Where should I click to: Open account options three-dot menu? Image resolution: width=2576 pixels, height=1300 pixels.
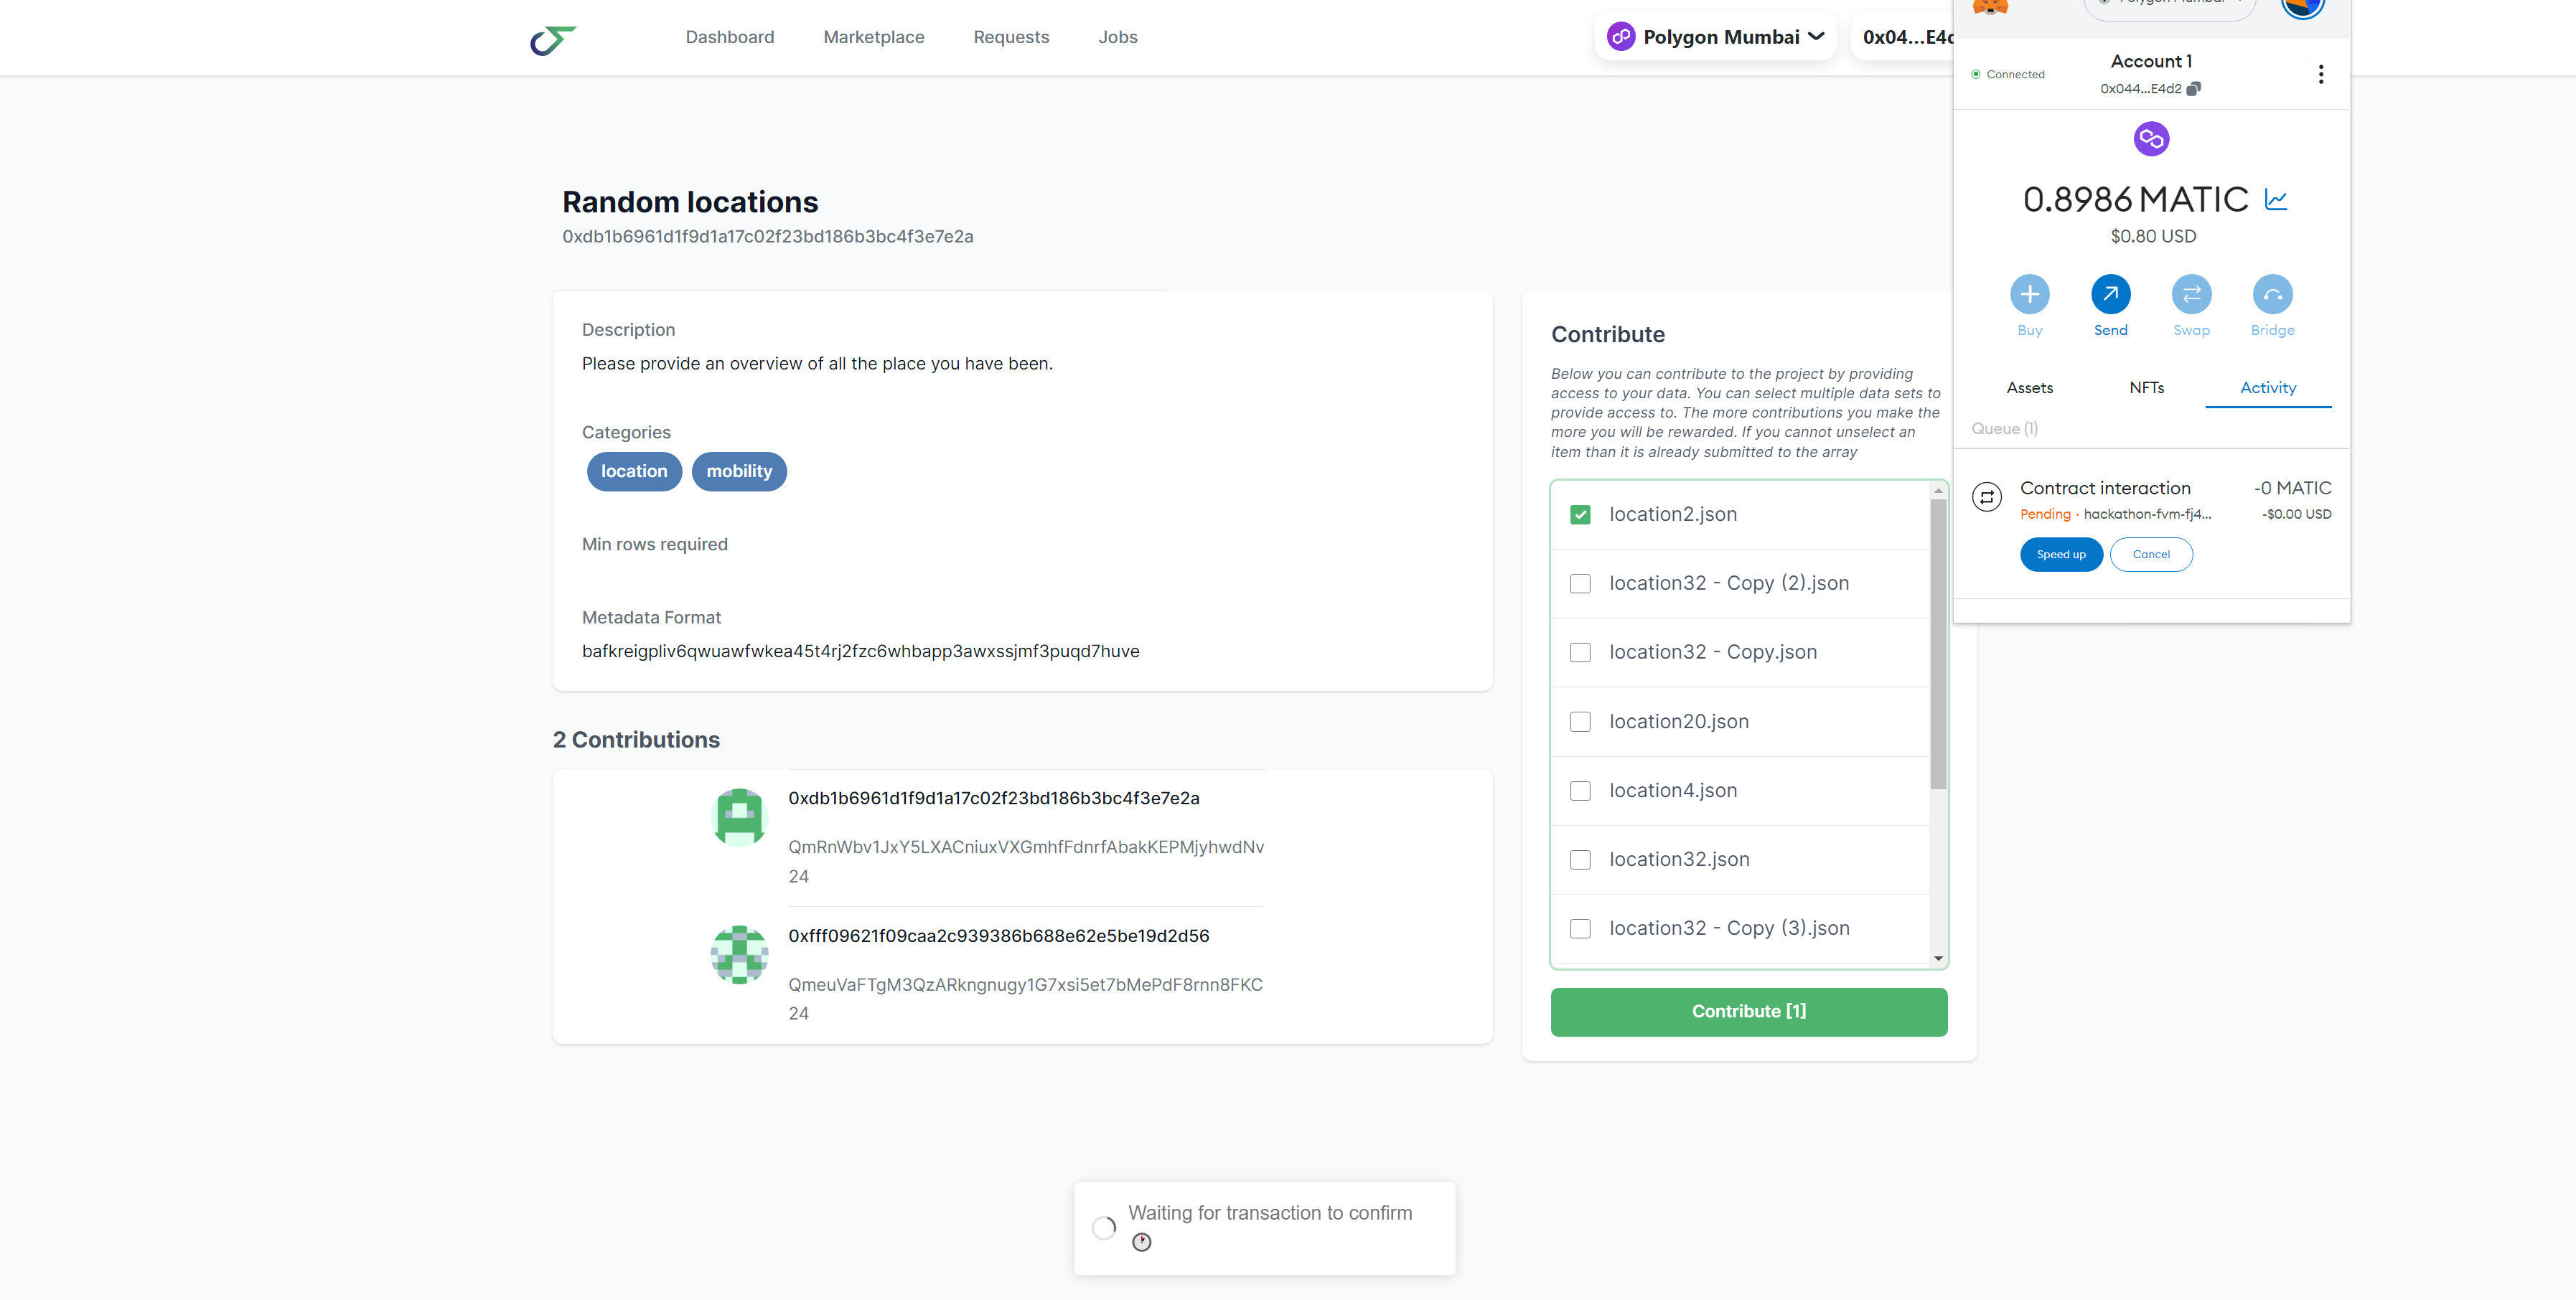(2320, 74)
